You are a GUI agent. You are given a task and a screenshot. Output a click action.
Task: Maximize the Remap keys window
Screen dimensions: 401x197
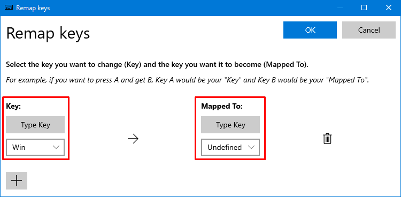pos(364,8)
